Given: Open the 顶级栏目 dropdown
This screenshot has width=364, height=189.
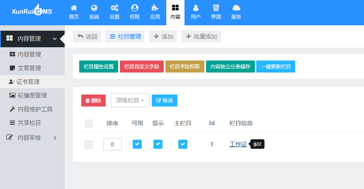Looking at the screenshot, I should pyautogui.click(x=130, y=100).
